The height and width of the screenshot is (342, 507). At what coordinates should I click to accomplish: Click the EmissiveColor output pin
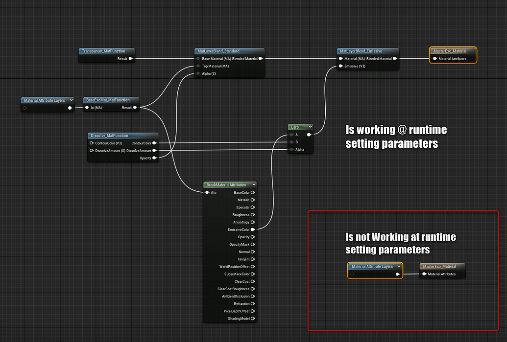click(x=253, y=229)
